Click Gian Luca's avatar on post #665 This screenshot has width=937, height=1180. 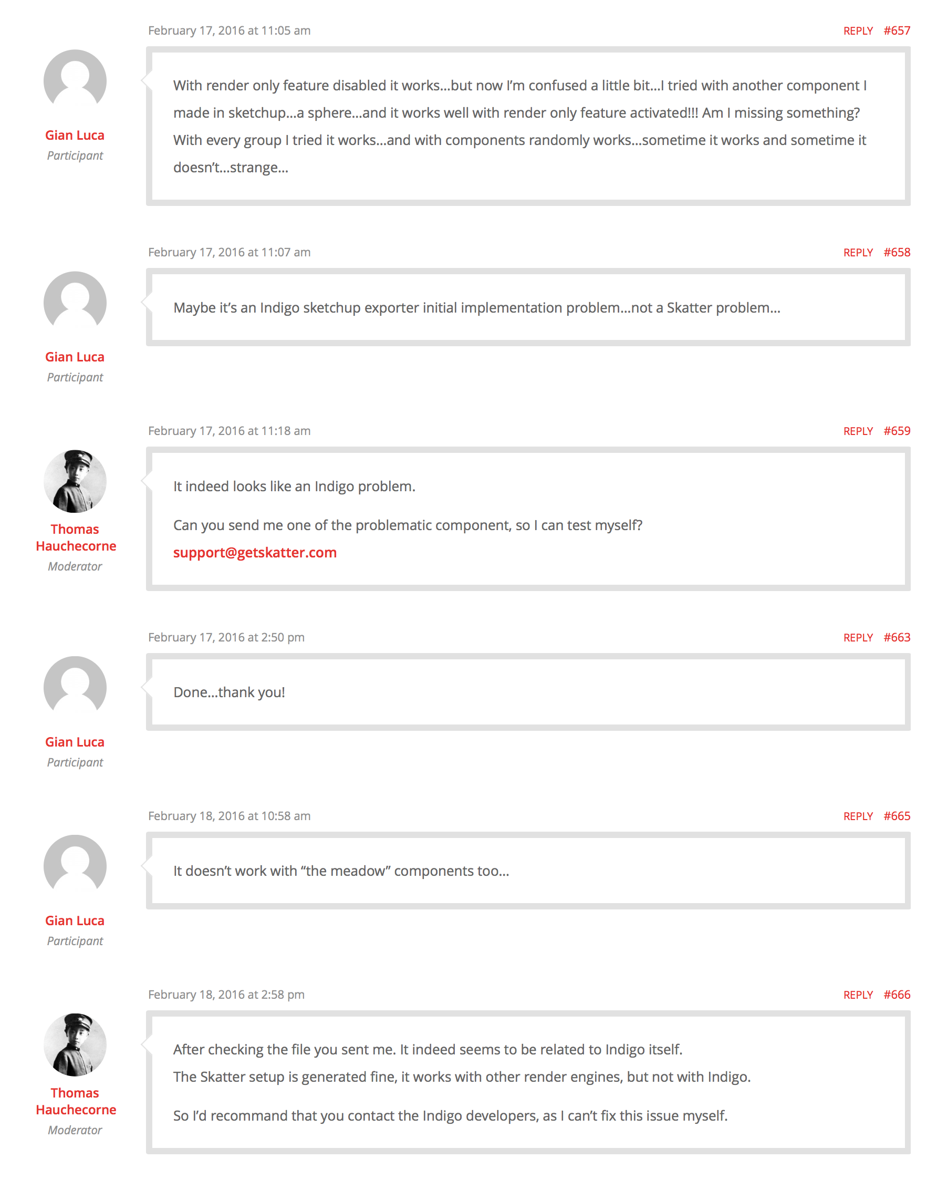(75, 866)
